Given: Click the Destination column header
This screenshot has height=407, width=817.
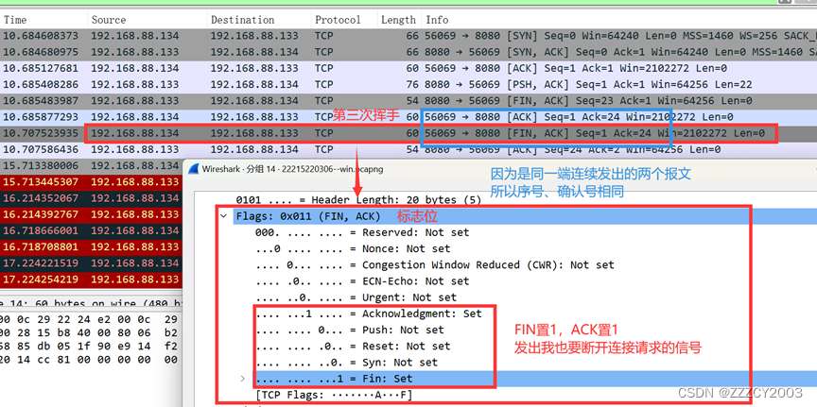Looking at the screenshot, I should point(242,20).
